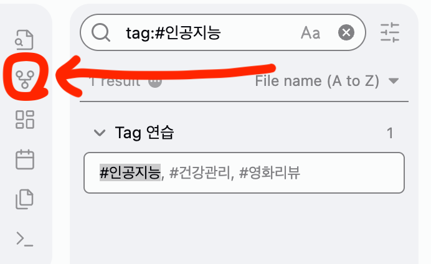Toggle match case Aa button

click(310, 33)
